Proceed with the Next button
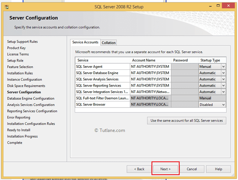Viewport: 238px width, 180px height. click(166, 169)
